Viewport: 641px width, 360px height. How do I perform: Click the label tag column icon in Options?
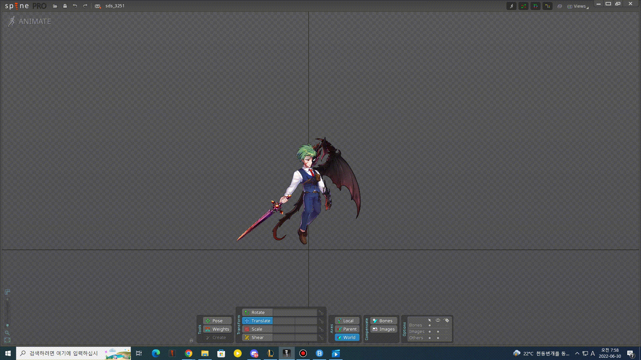(446, 320)
